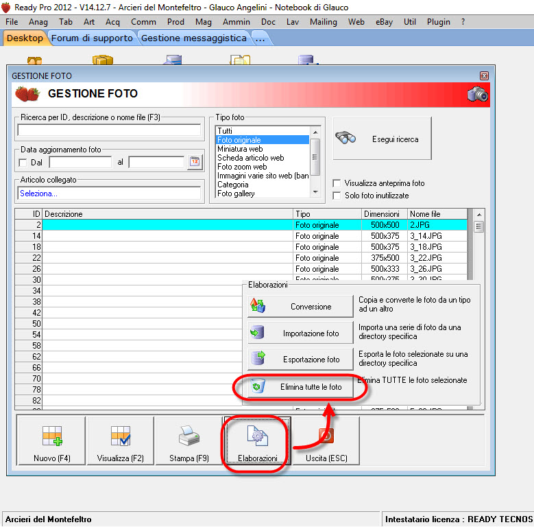534x527 pixels.
Task: Click the Importazione foto database icon
Action: coord(257,332)
